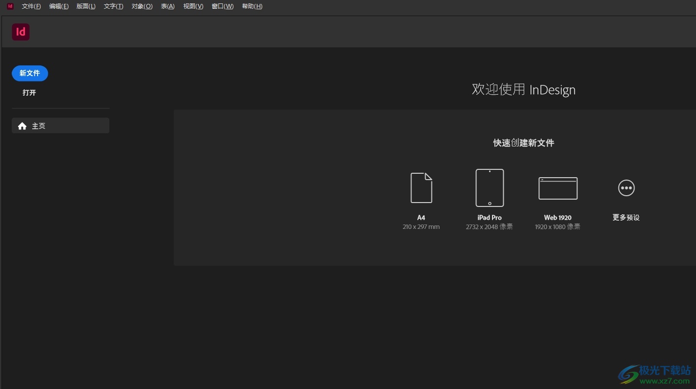696x389 pixels.
Task: Open the 文件(F) menu
Action: click(x=31, y=6)
